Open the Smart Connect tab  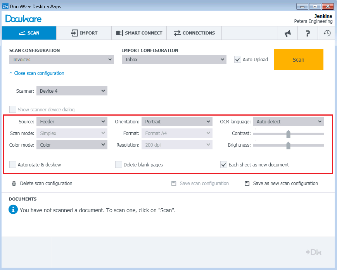pos(139,33)
